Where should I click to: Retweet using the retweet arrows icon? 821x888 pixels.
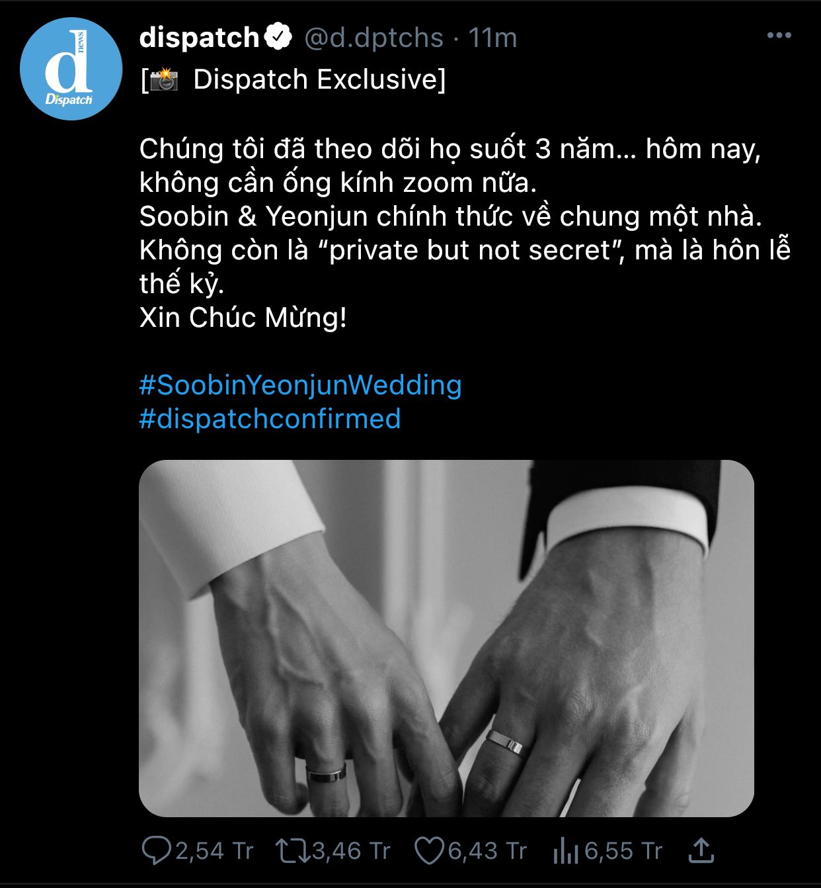pyautogui.click(x=293, y=851)
